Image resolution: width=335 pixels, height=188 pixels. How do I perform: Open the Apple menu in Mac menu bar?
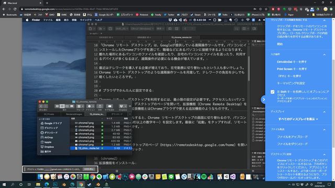pyautogui.click(x=27, y=20)
